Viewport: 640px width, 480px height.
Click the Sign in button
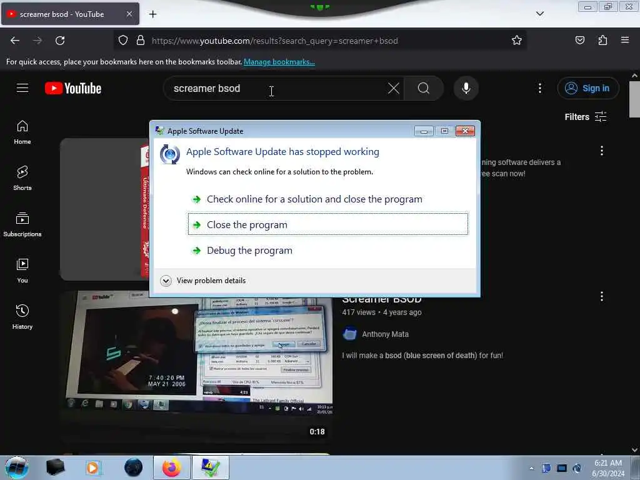tap(588, 88)
